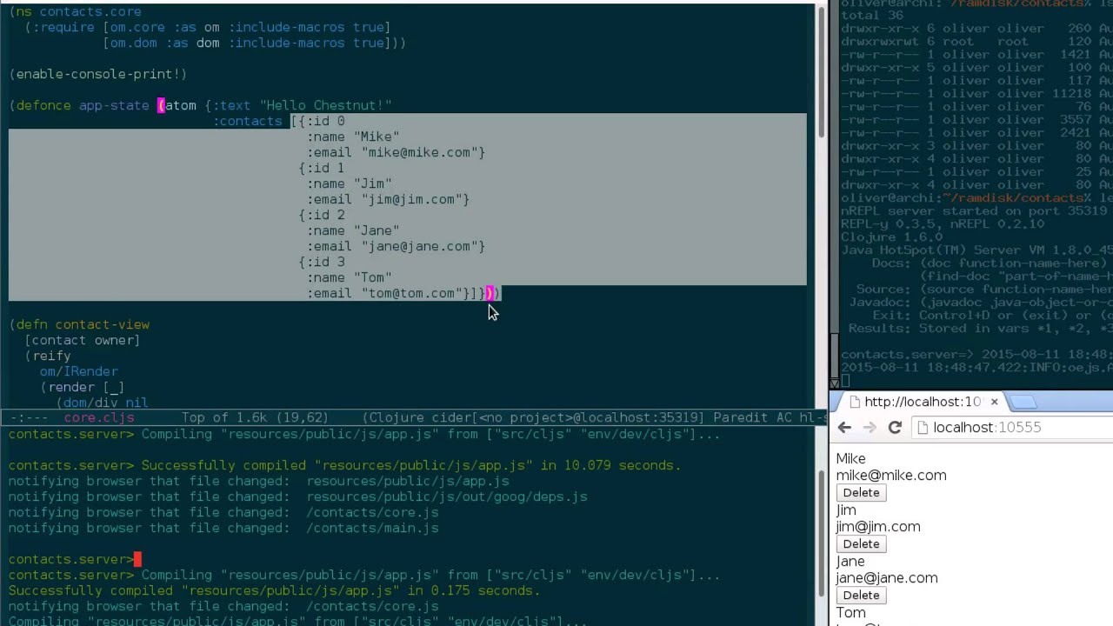Click the 10.079 seconds compile message

coord(410,466)
